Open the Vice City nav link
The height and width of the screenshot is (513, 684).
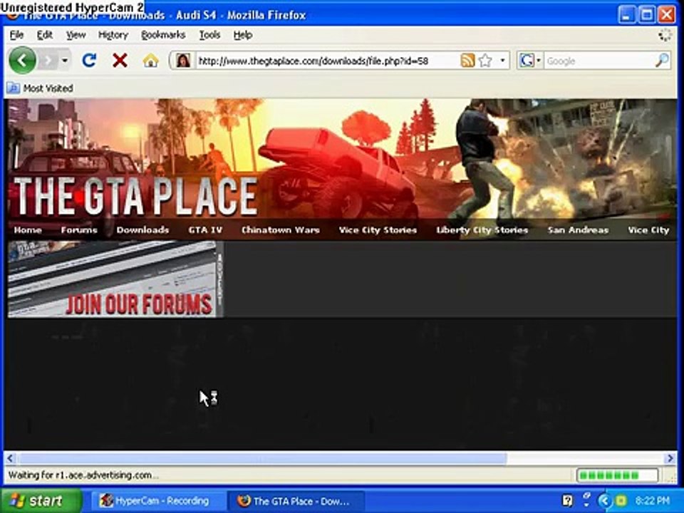tap(648, 230)
